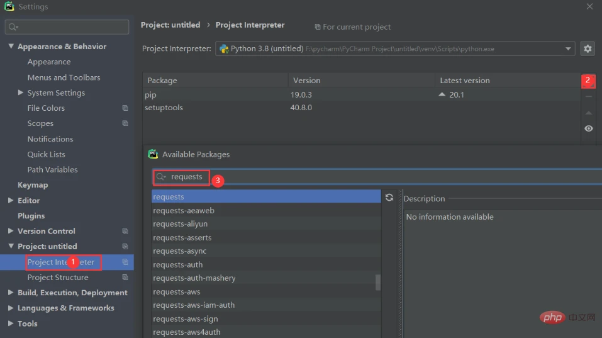Viewport: 602px width, 338px height.
Task: Click the project-level icon next to File Colors
Action: pos(125,108)
